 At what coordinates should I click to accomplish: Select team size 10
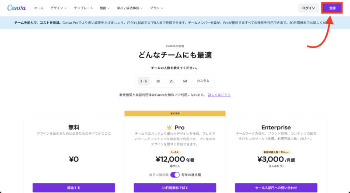158,81
